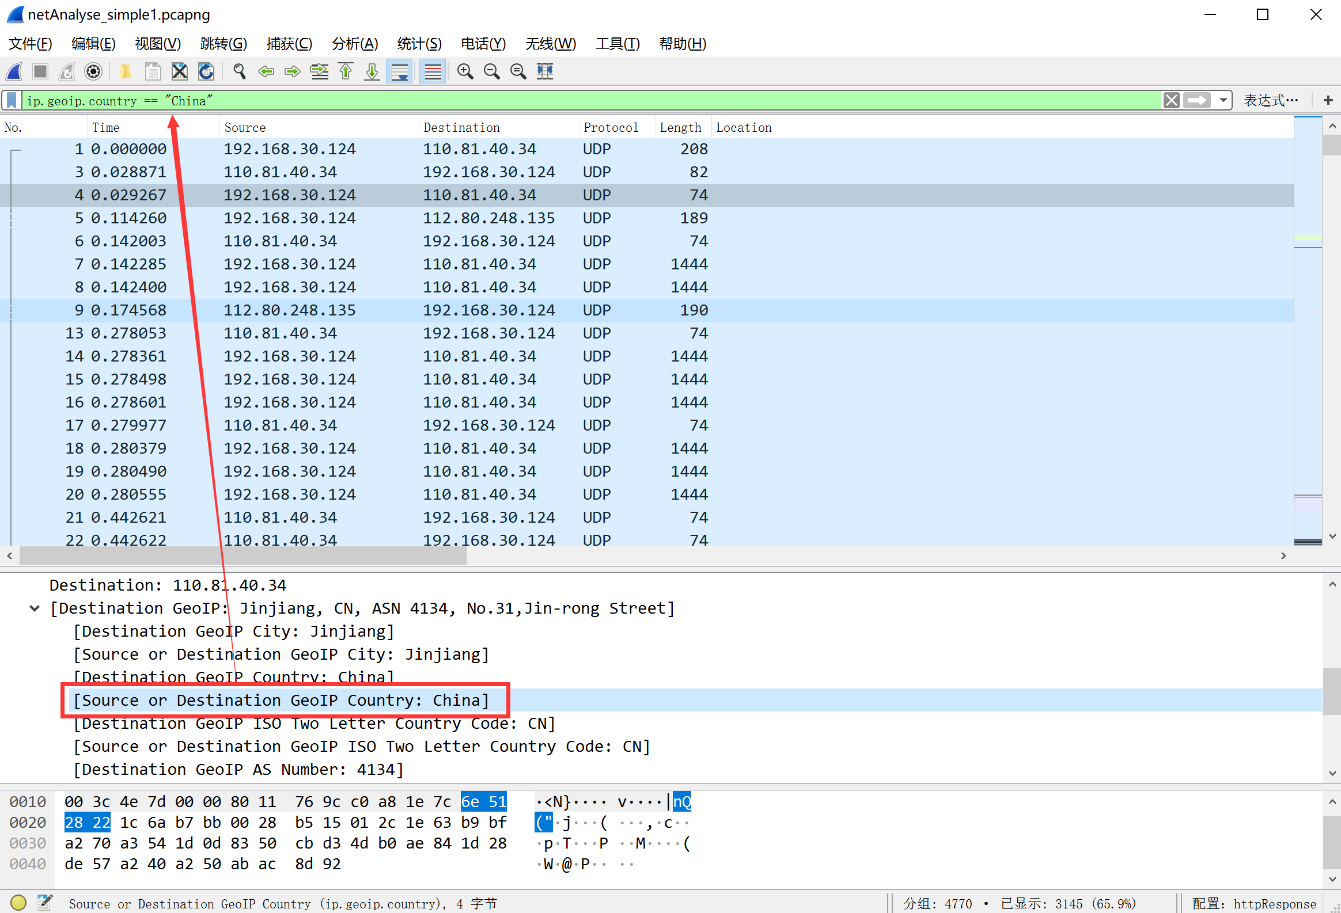Stop the running capture
The height and width of the screenshot is (913, 1341).
[40, 71]
